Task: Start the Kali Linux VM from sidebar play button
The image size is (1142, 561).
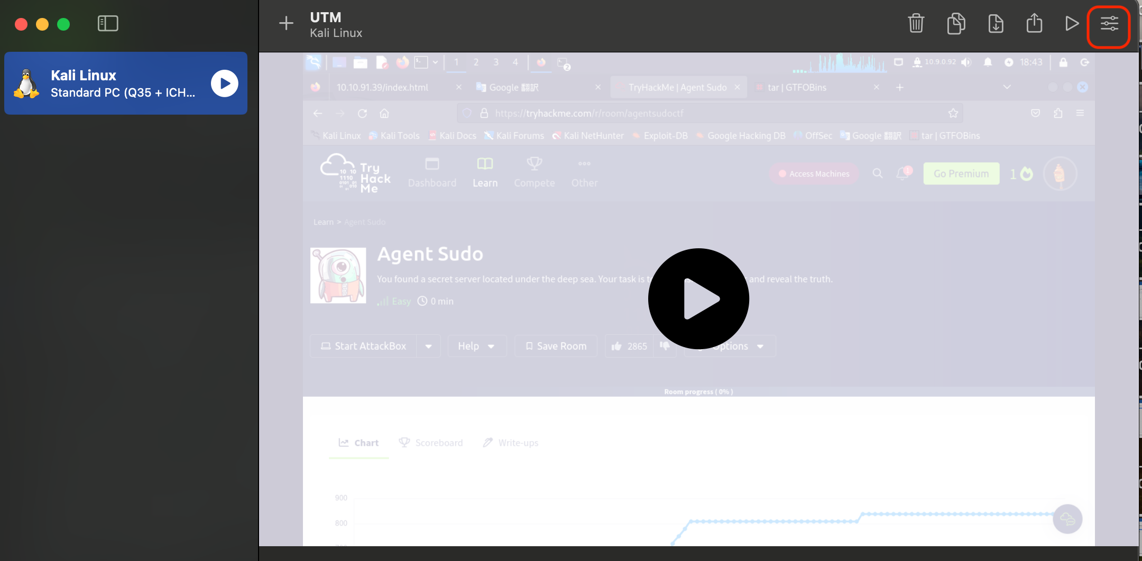Action: [225, 83]
